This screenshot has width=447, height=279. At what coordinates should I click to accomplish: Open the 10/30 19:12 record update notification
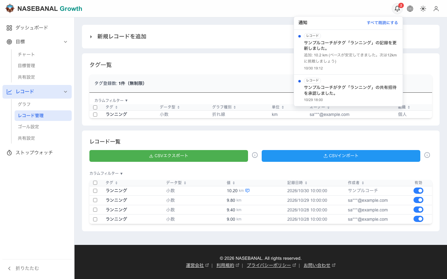(348, 52)
